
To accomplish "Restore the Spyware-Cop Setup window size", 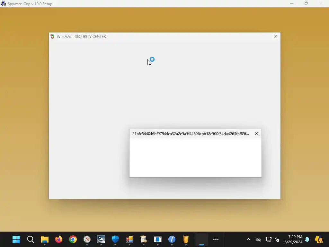I will (306, 4).
